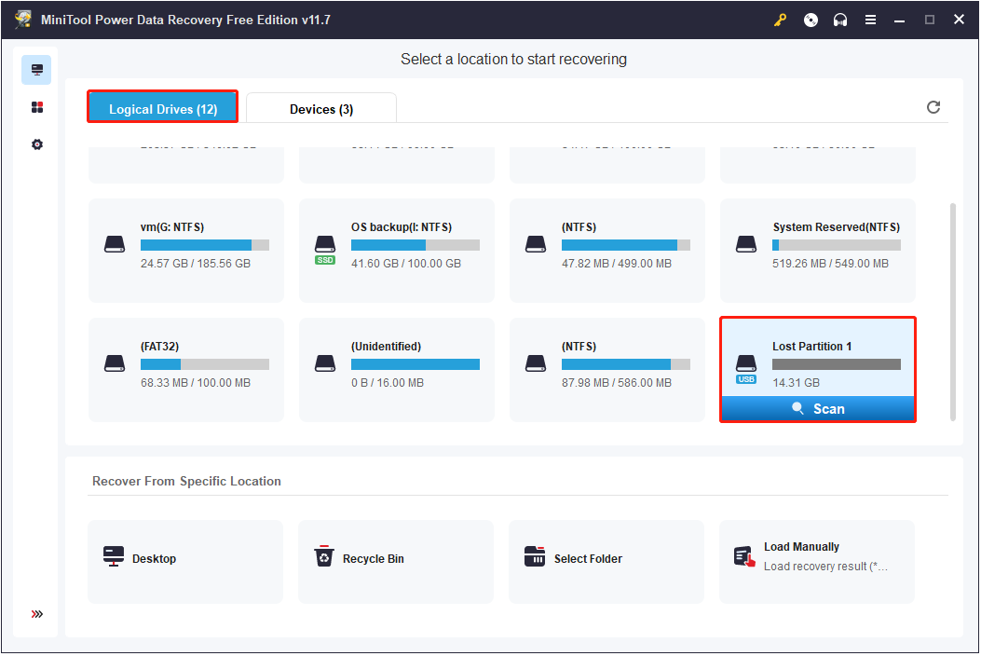Click the Select Folder icon
The image size is (981, 656).
click(535, 556)
